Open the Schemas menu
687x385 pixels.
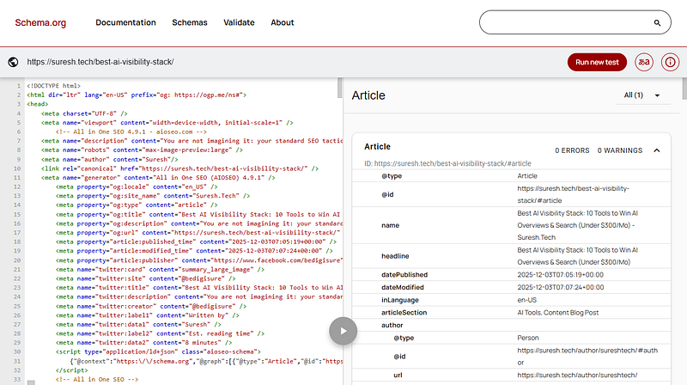point(190,22)
